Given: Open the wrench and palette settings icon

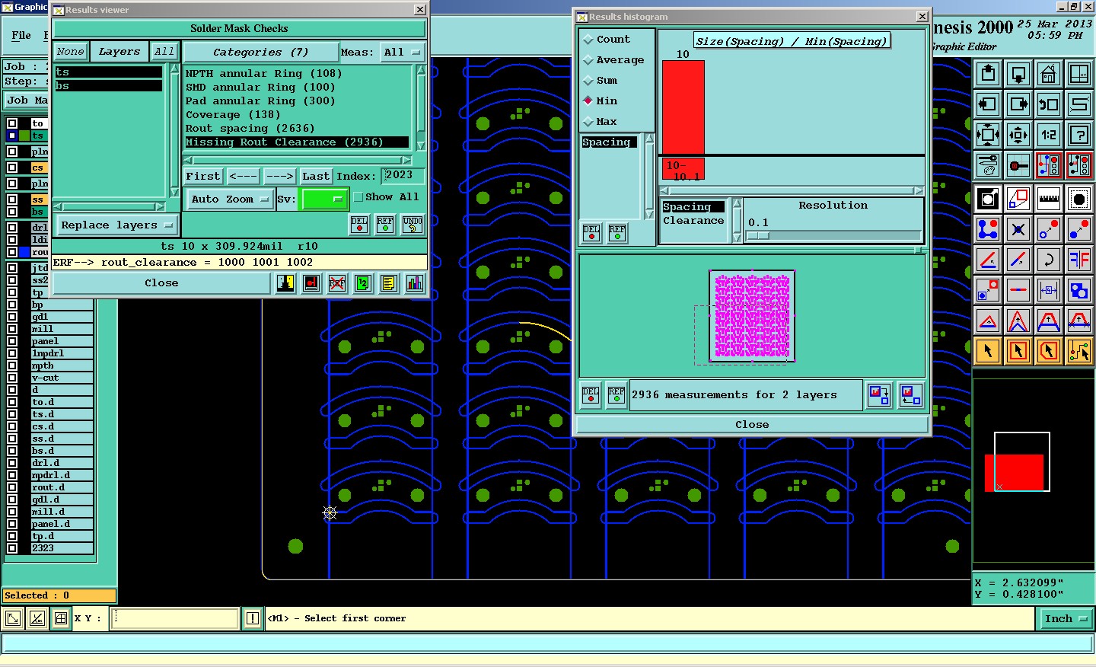Looking at the screenshot, I should click(988, 165).
